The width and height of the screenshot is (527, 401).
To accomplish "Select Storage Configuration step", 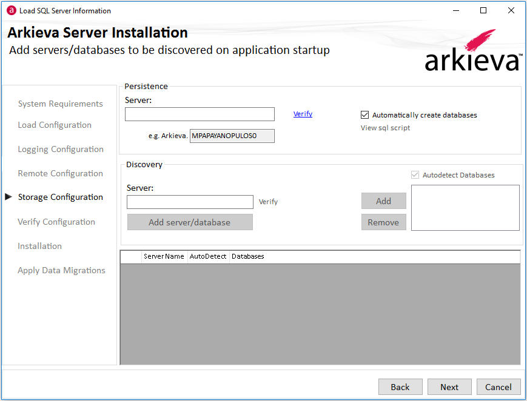I will coord(61,197).
